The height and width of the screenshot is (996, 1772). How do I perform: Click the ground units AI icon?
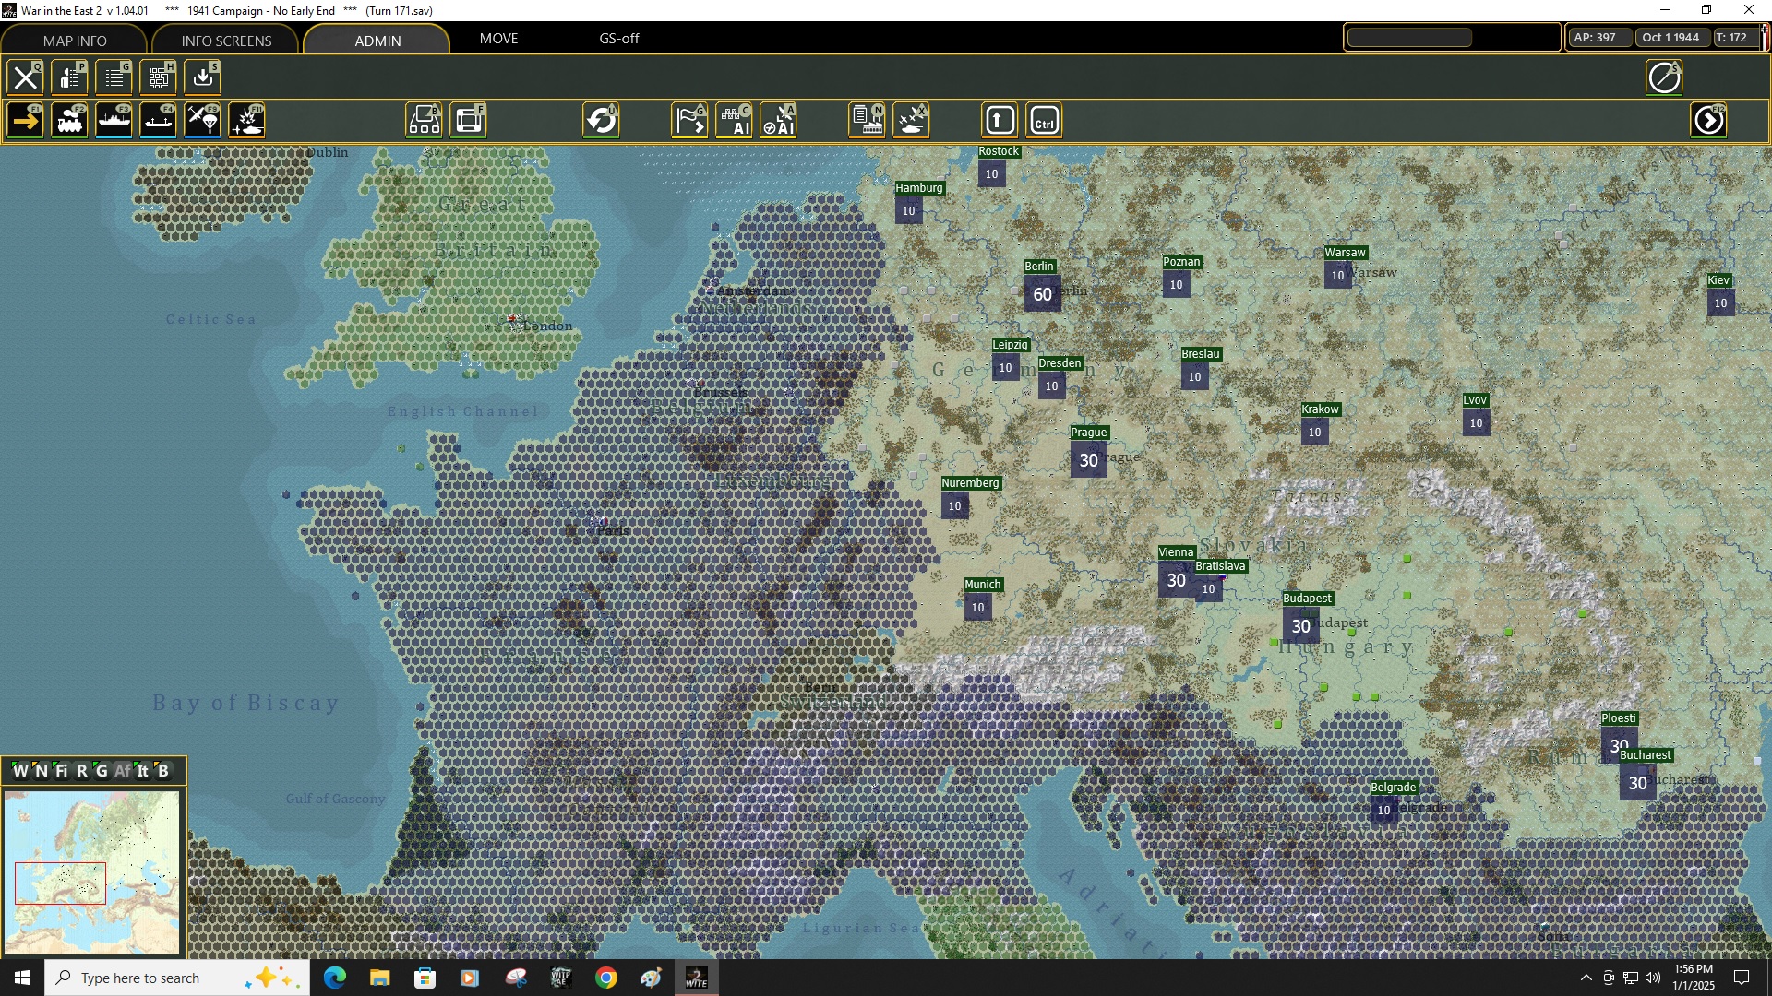pyautogui.click(x=734, y=121)
